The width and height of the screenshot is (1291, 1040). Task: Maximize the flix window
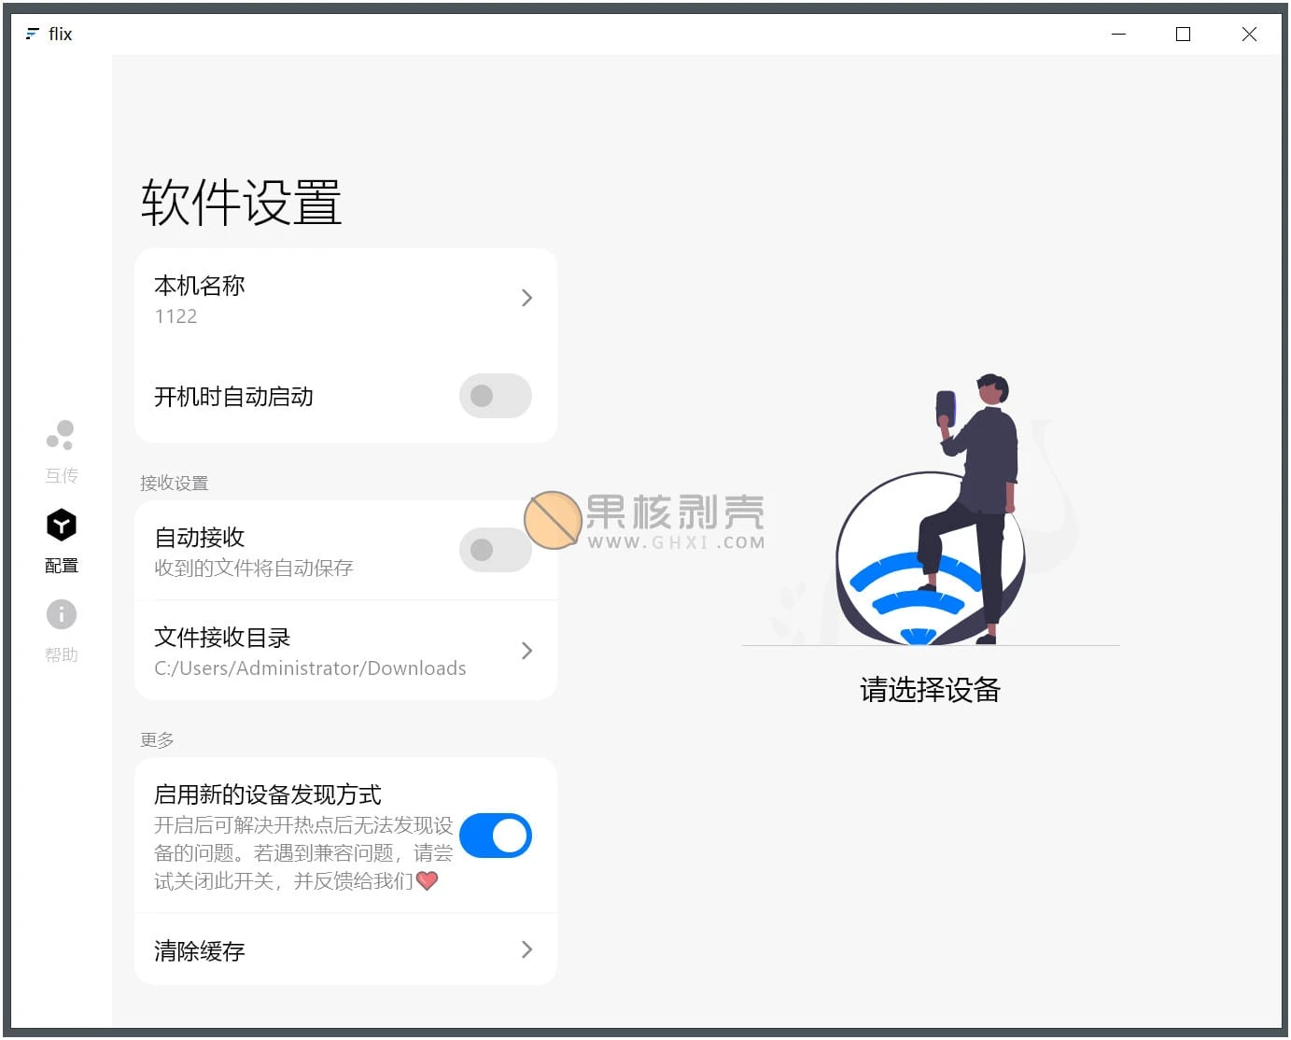click(x=1183, y=35)
